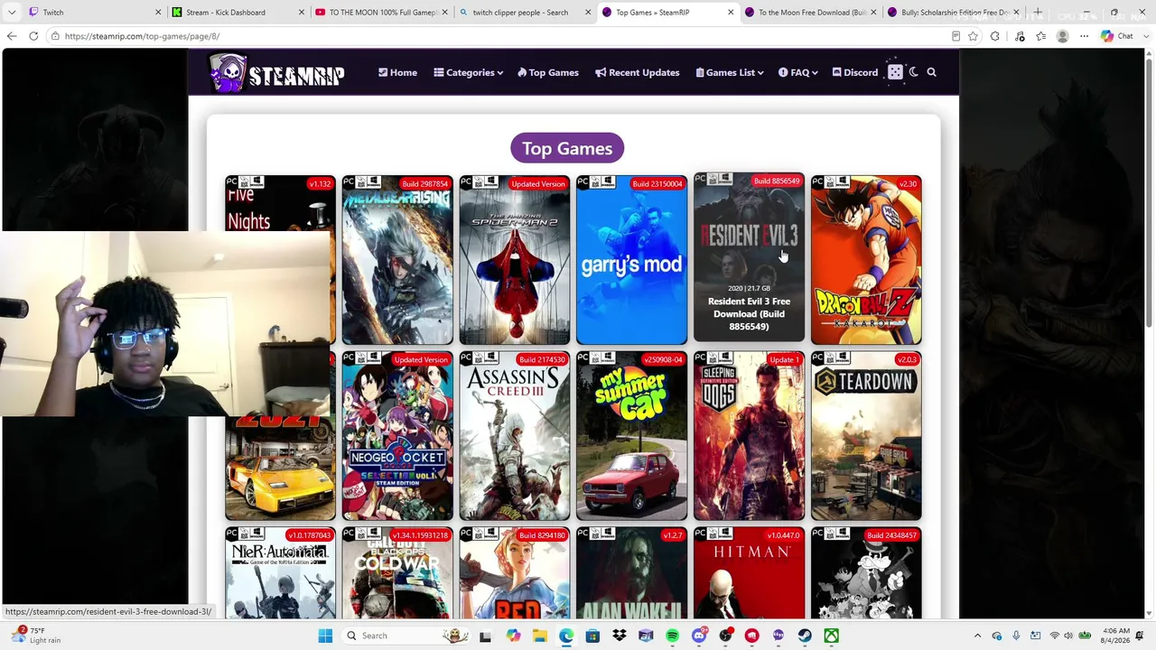Open the Garry's Mod game card
Screen dimensions: 1156x650
[631, 260]
